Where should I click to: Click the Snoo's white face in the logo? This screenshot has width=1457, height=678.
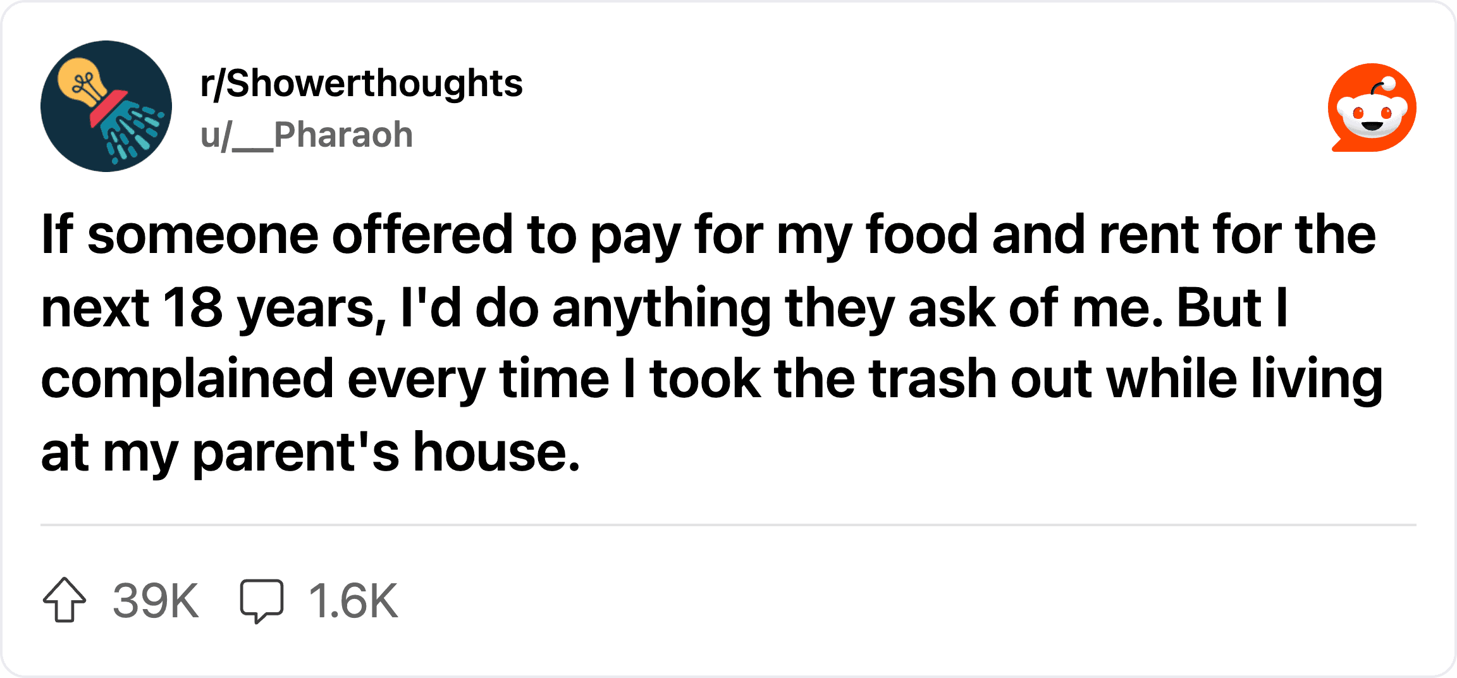[1372, 118]
